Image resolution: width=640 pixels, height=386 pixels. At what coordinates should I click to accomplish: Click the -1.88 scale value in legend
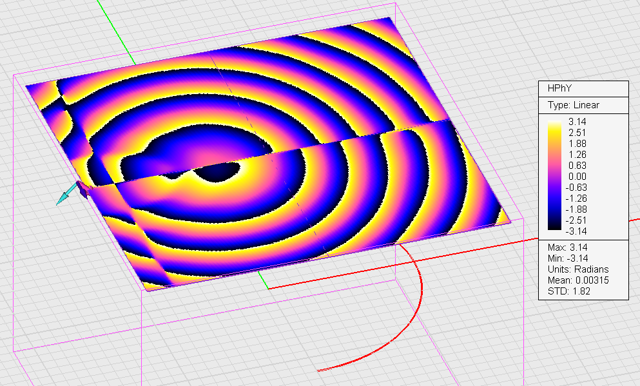coord(577,209)
